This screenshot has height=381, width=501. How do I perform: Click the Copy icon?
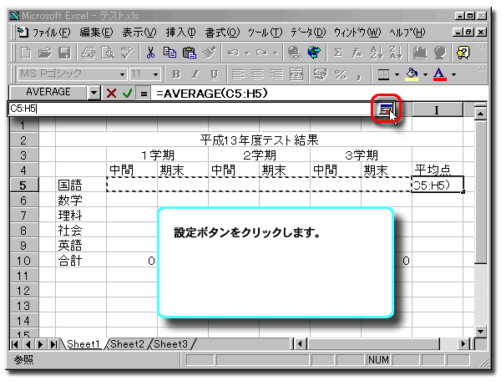click(x=170, y=53)
